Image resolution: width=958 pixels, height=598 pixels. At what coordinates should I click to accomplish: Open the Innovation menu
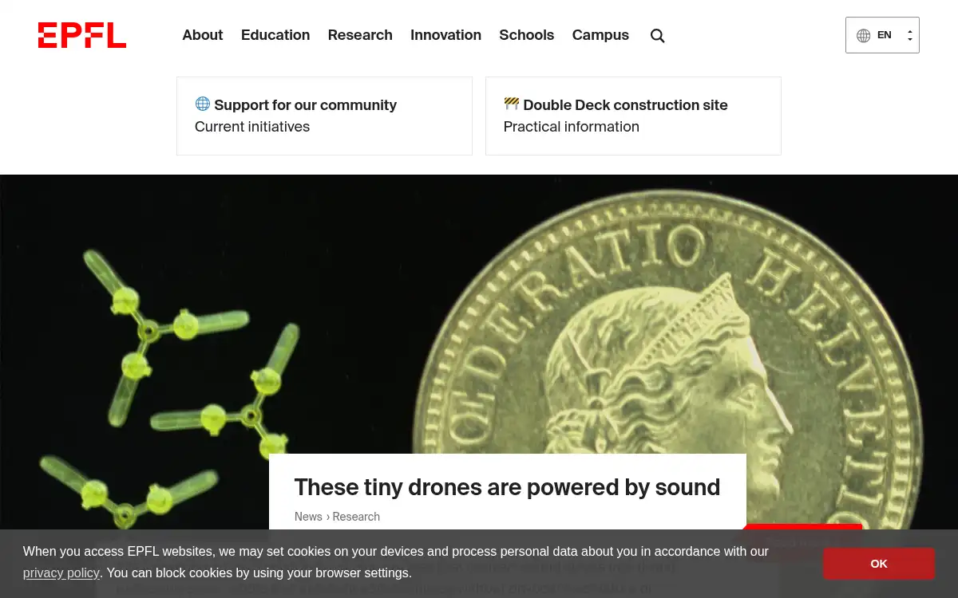445,35
